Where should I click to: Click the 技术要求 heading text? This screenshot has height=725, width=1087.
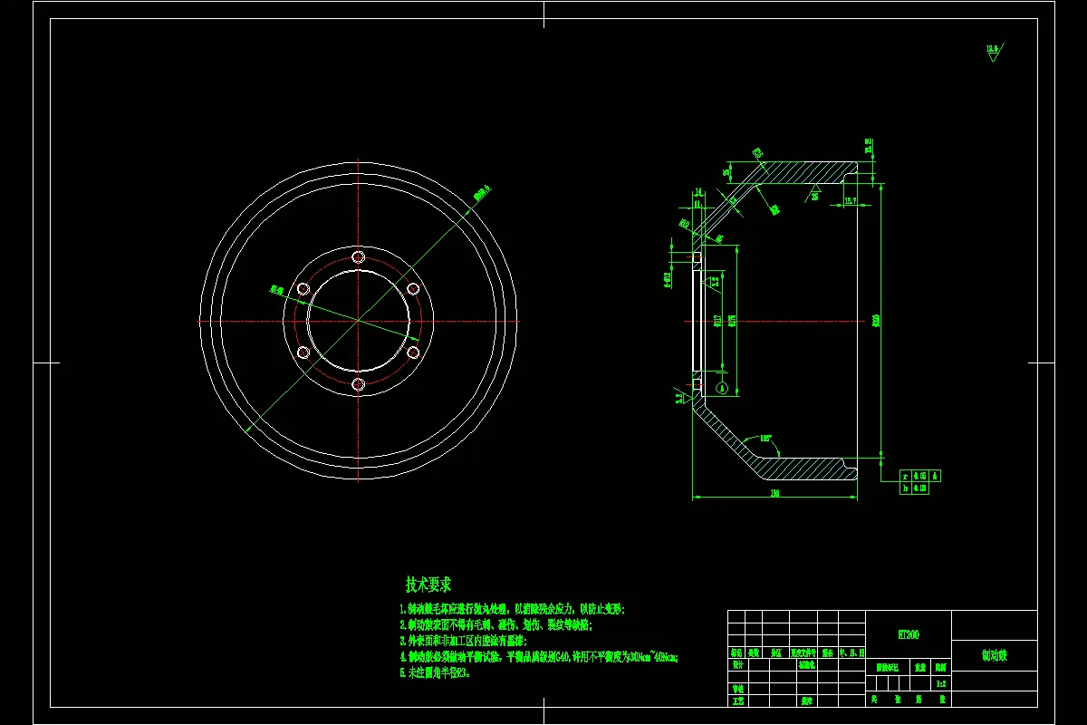coord(428,585)
